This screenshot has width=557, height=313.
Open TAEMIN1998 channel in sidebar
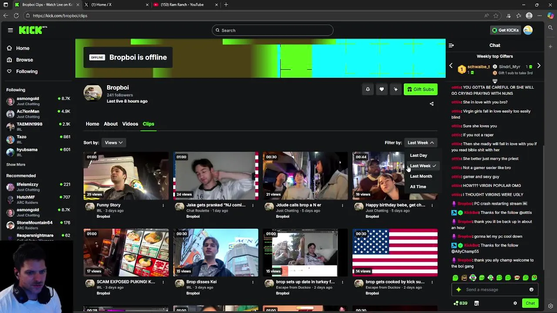click(x=38, y=127)
